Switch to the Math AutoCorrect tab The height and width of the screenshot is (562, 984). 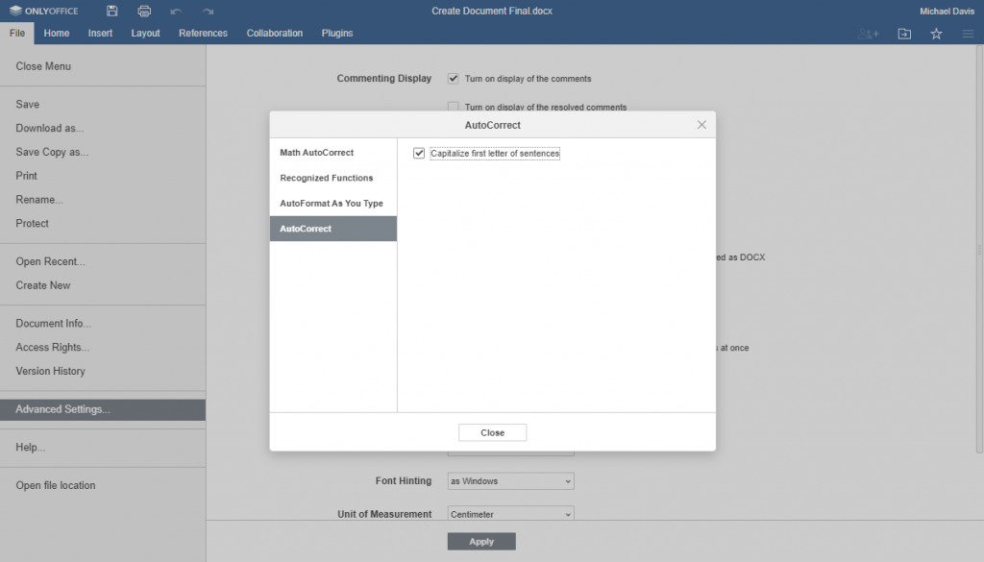316,152
